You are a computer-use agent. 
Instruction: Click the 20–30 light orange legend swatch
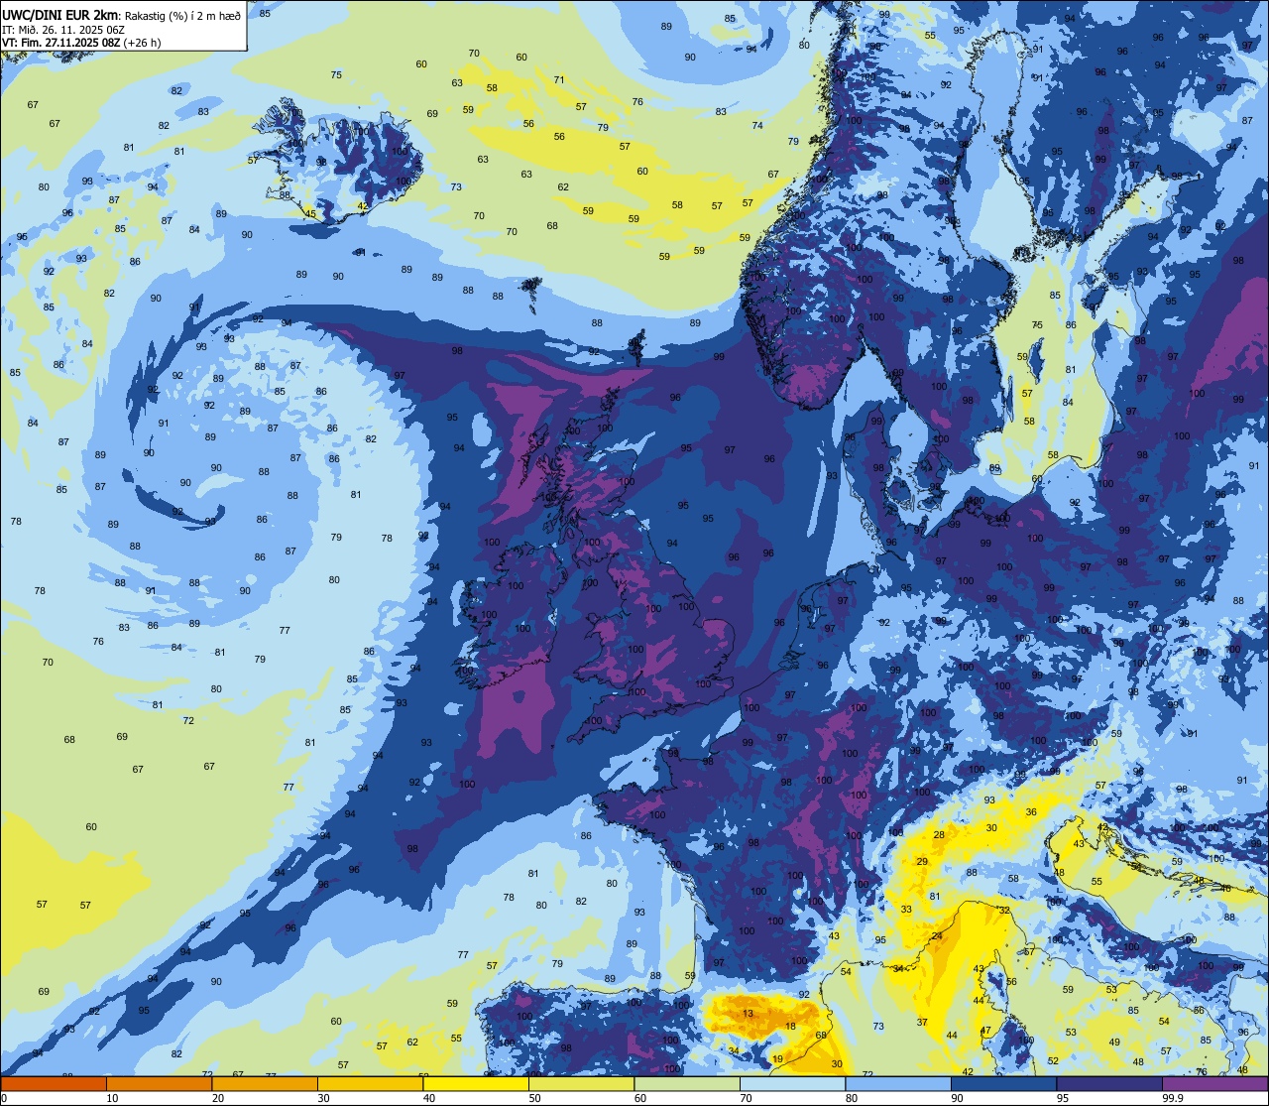(265, 1083)
